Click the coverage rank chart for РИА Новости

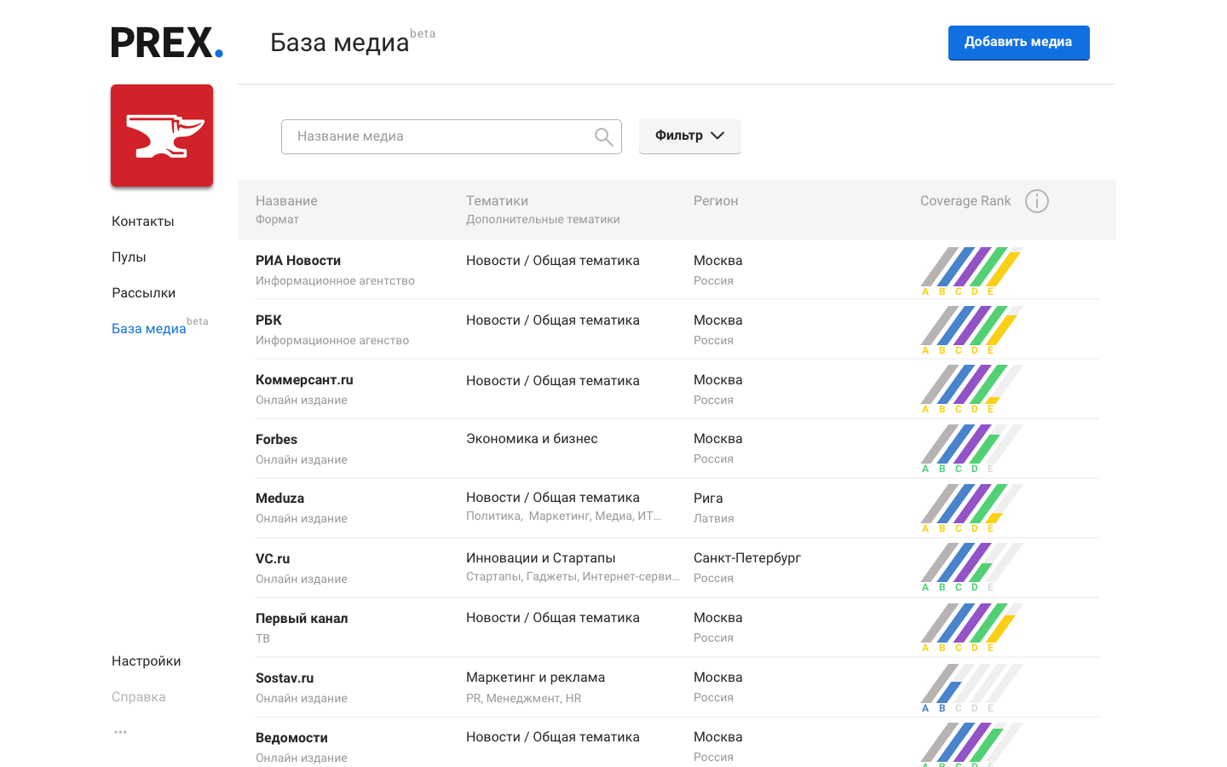click(x=971, y=271)
